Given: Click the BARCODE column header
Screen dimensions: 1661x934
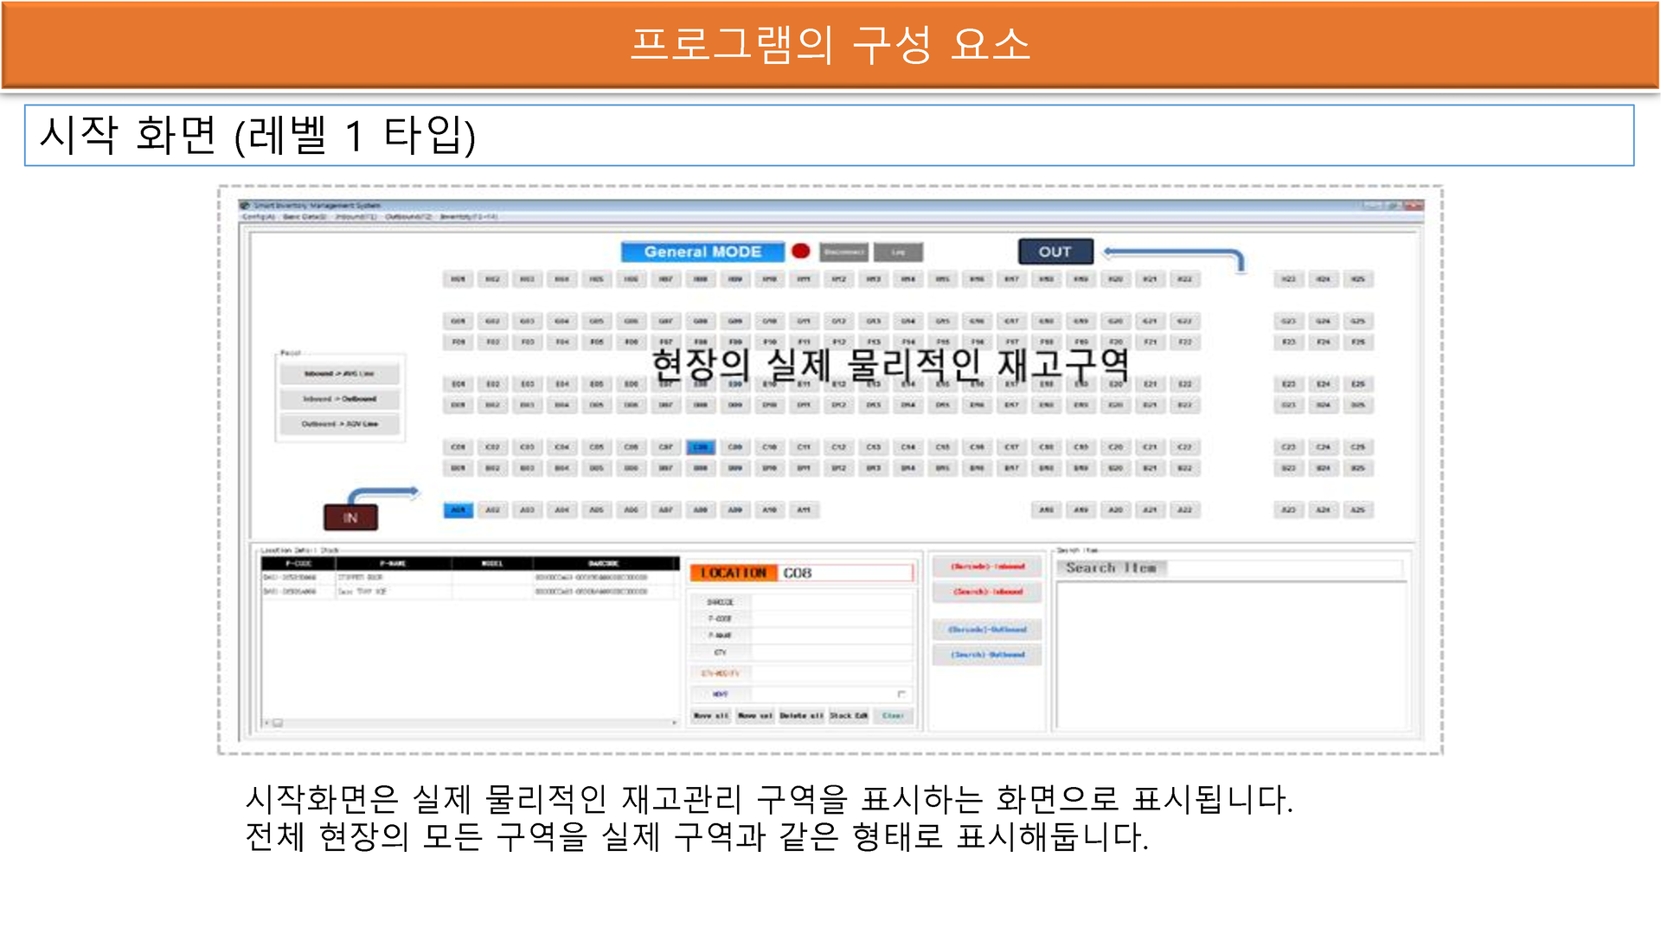Looking at the screenshot, I should point(605,563).
